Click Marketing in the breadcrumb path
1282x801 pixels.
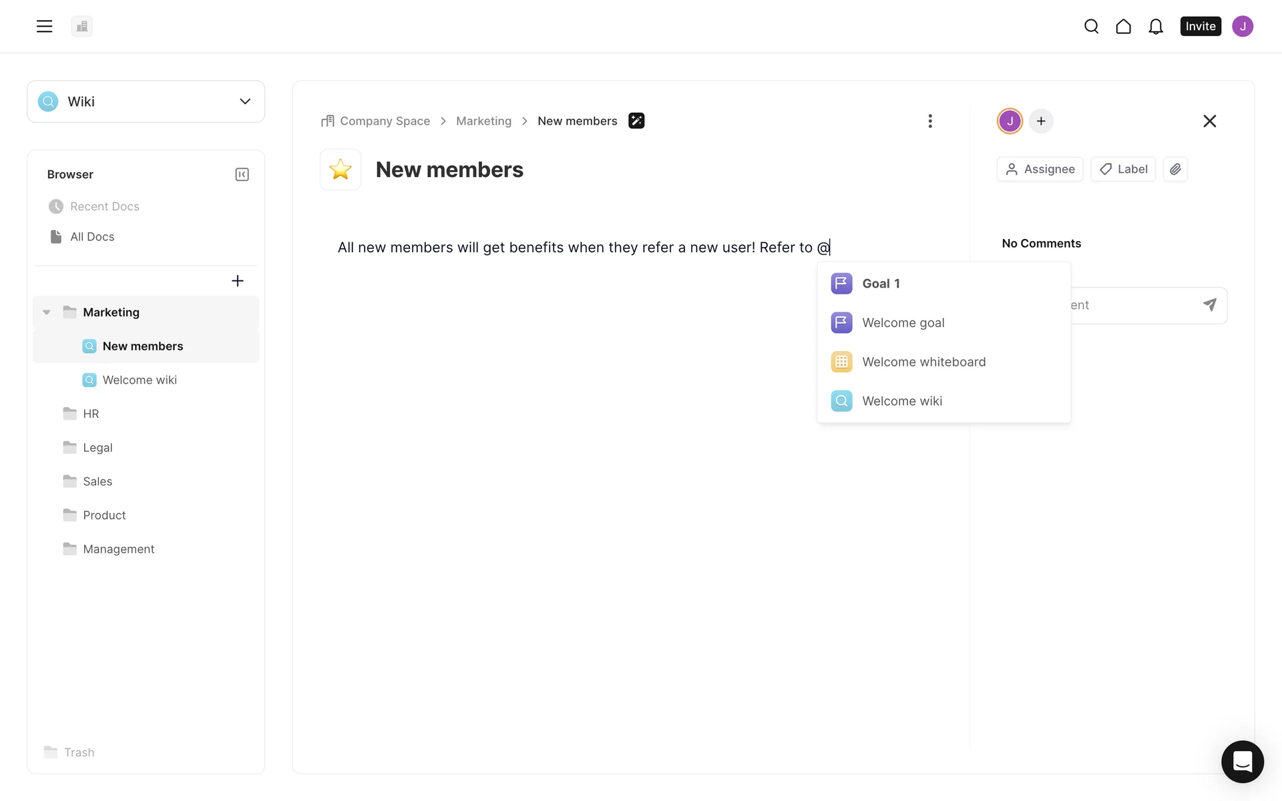pyautogui.click(x=483, y=121)
